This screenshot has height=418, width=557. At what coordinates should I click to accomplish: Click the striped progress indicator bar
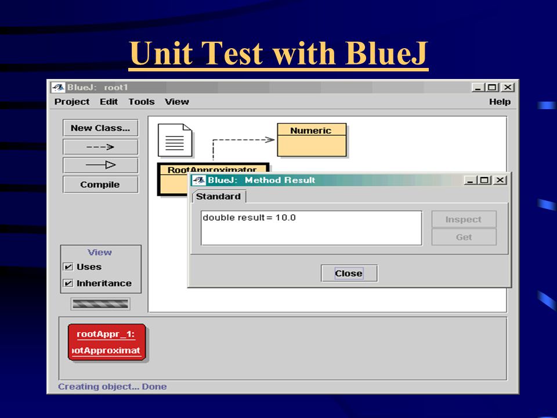pos(100,304)
